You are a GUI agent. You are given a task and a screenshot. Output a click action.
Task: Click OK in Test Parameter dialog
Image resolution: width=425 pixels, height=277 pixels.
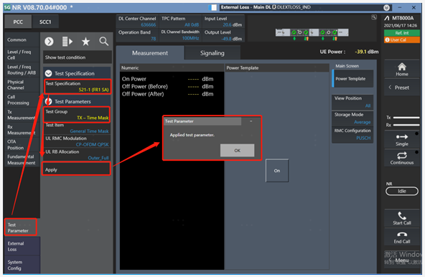coord(237,151)
